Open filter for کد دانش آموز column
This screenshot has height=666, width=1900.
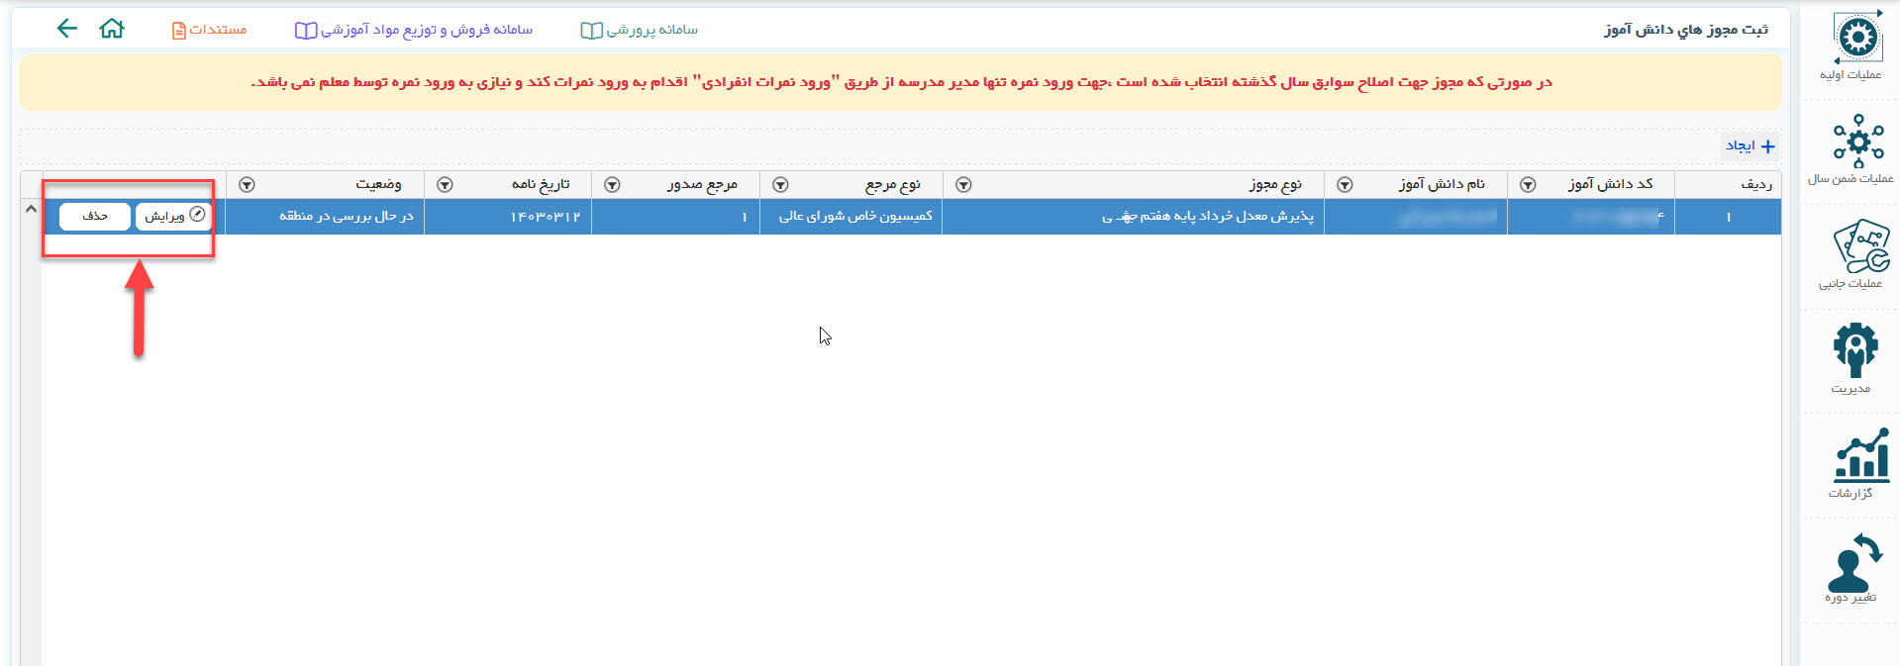[x=1528, y=185]
